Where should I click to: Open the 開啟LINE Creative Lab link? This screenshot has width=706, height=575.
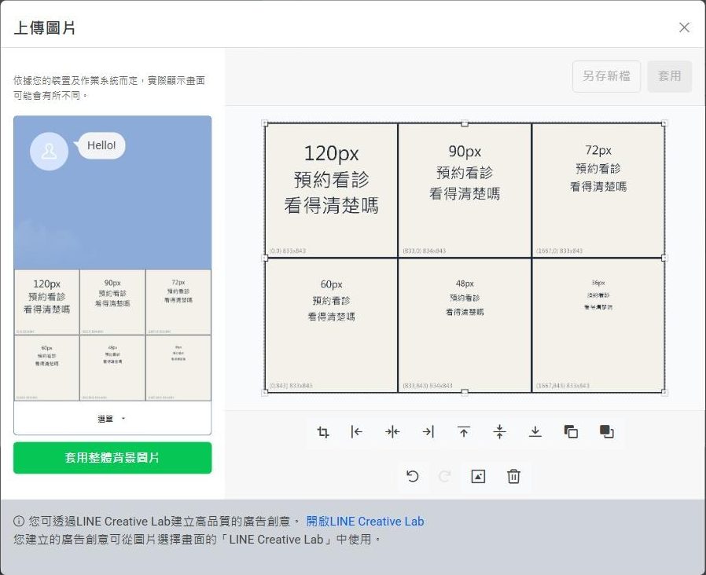[x=365, y=521]
